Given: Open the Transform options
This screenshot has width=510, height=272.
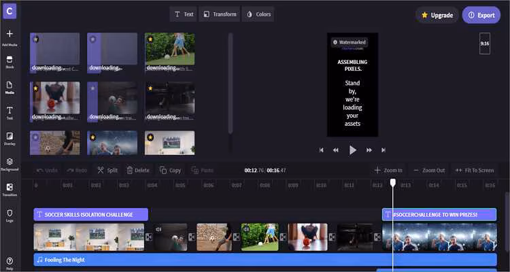Looking at the screenshot, I should [220, 14].
